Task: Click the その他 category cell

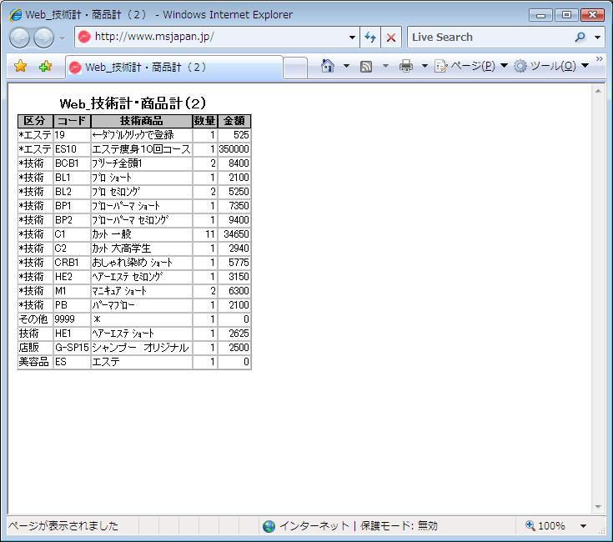Action: coord(35,319)
